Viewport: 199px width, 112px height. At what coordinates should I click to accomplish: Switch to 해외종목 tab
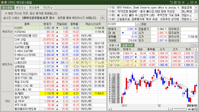[x=34, y=8]
